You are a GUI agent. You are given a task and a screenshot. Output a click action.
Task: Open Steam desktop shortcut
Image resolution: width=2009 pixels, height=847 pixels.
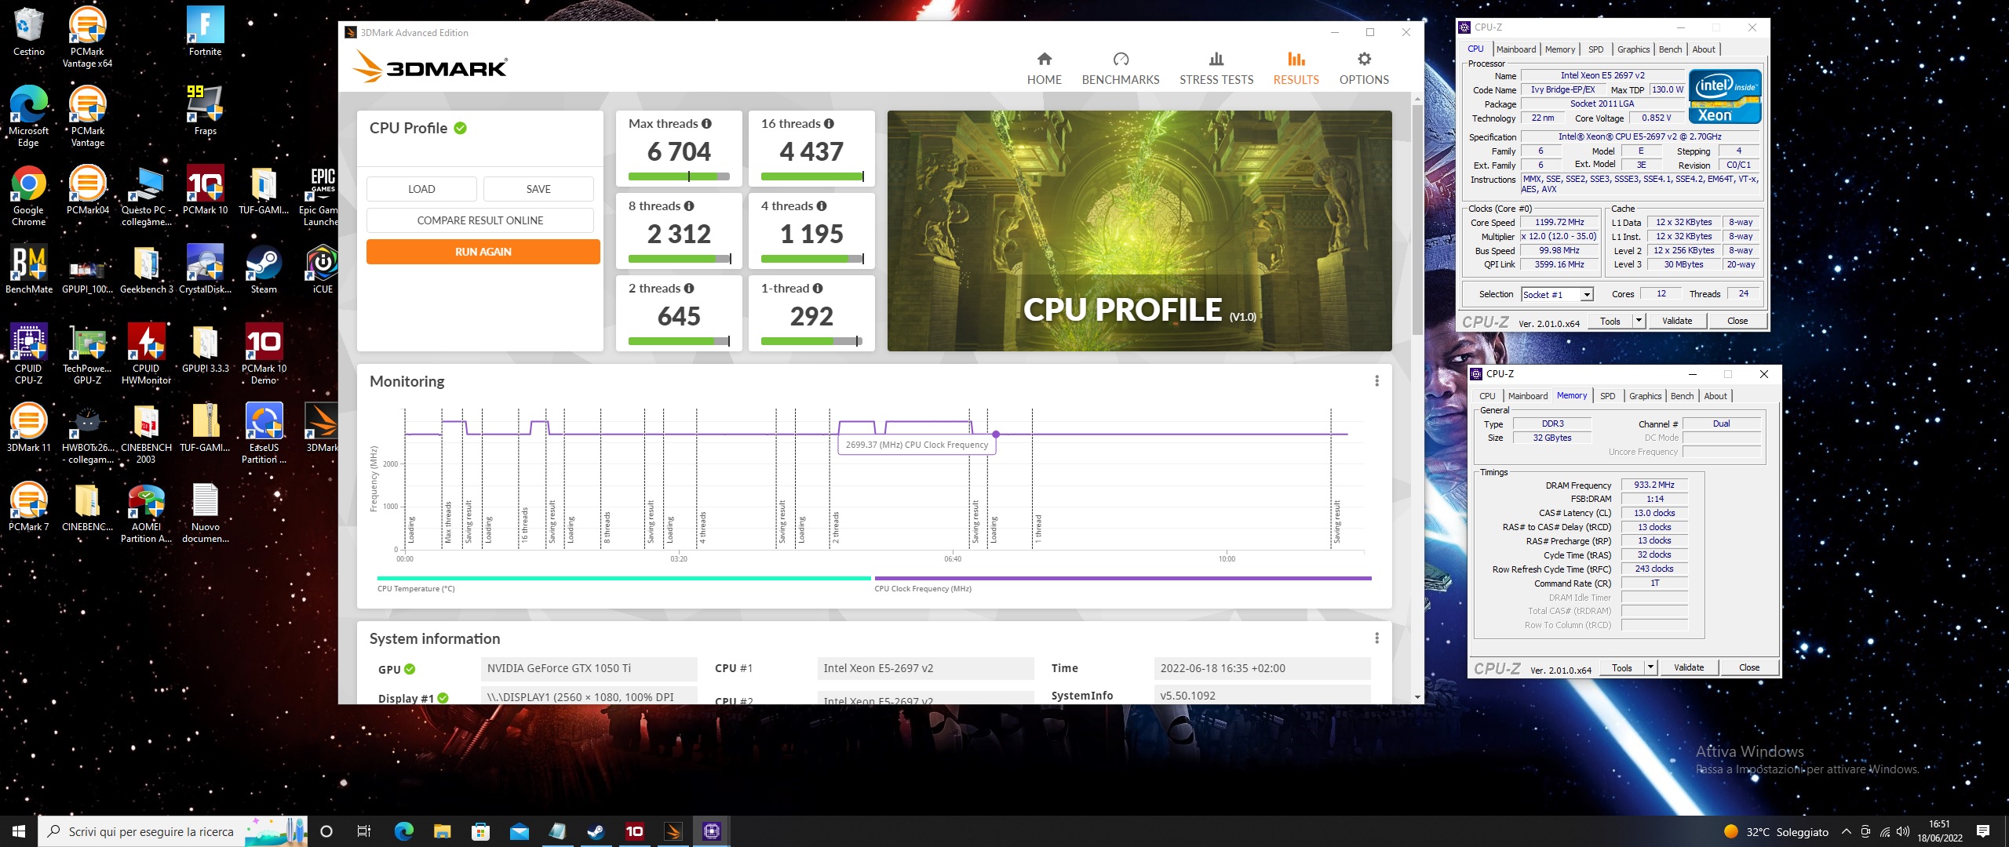click(264, 271)
